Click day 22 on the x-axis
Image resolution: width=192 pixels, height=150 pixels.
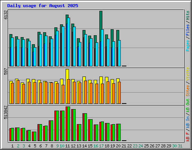129,146
